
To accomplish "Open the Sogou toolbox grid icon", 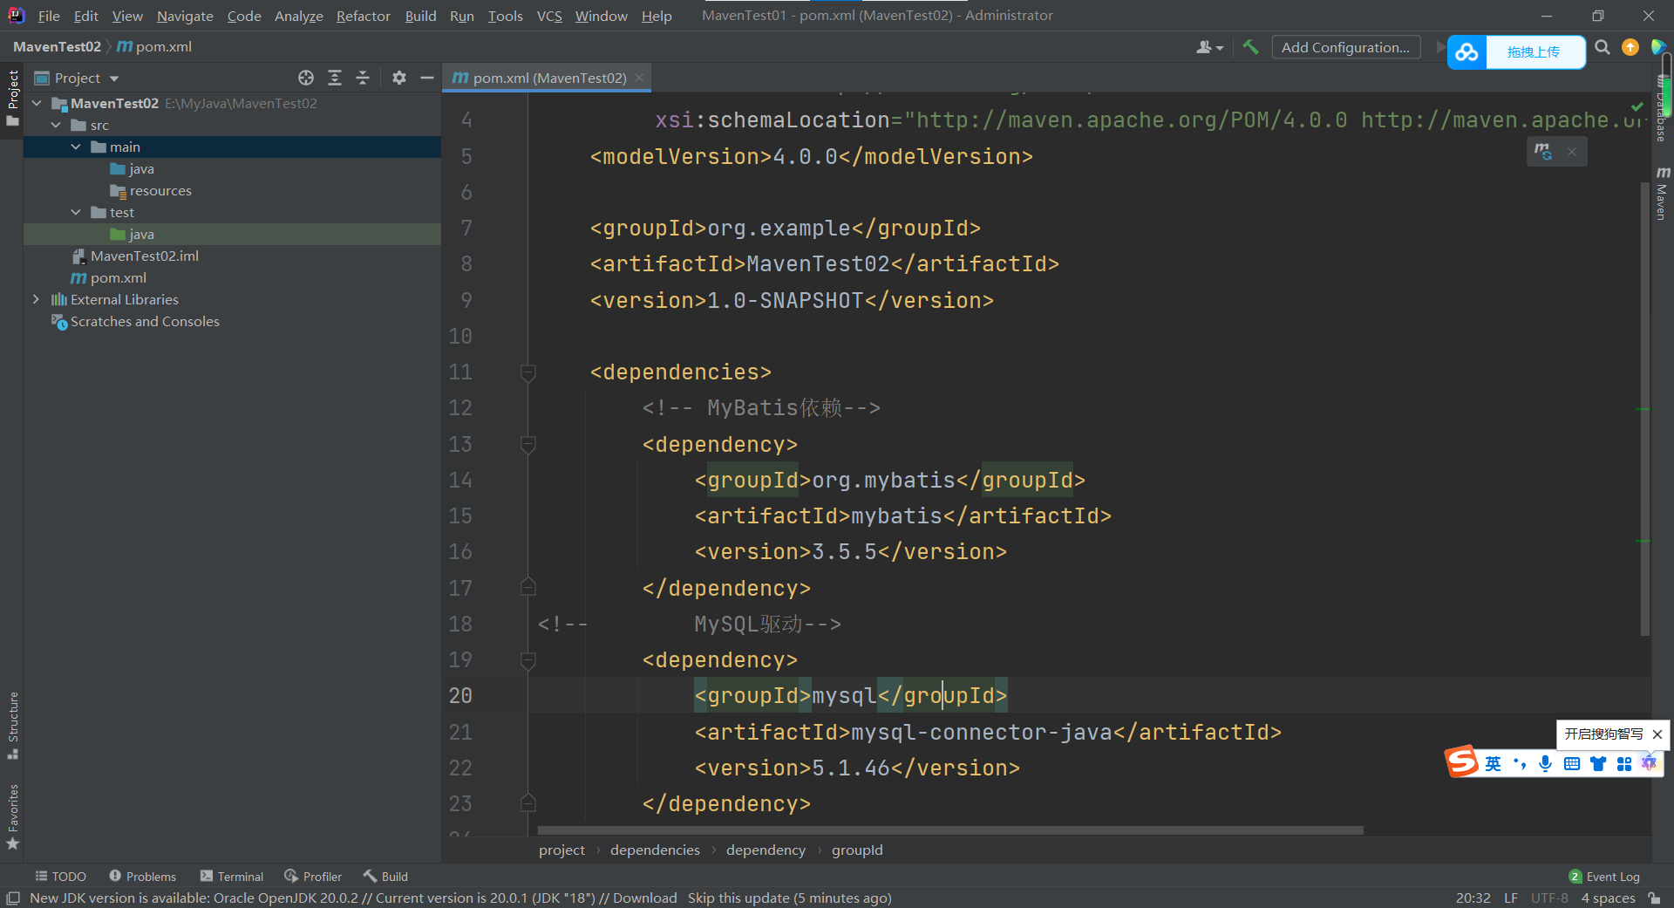I will coord(1624,764).
